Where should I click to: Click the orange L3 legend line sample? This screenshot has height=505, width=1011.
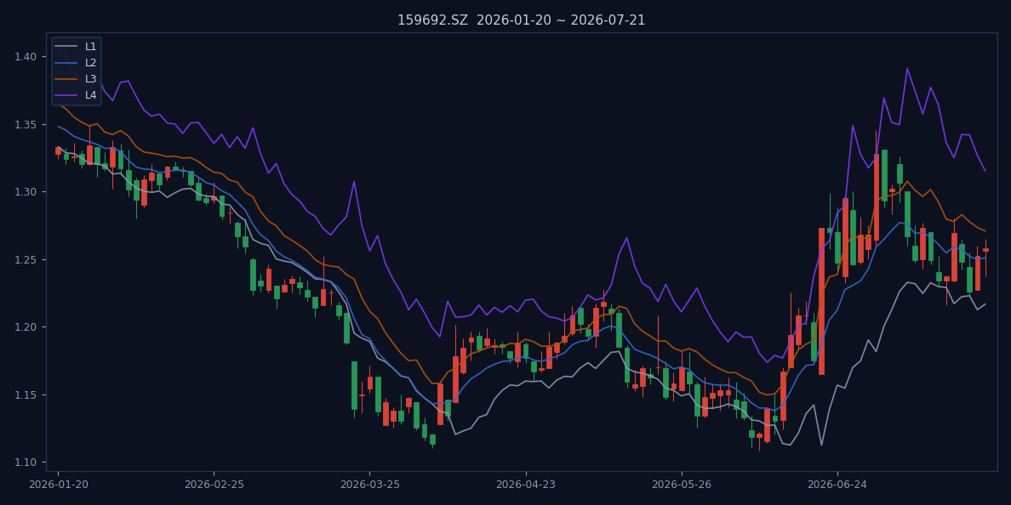[x=66, y=78]
